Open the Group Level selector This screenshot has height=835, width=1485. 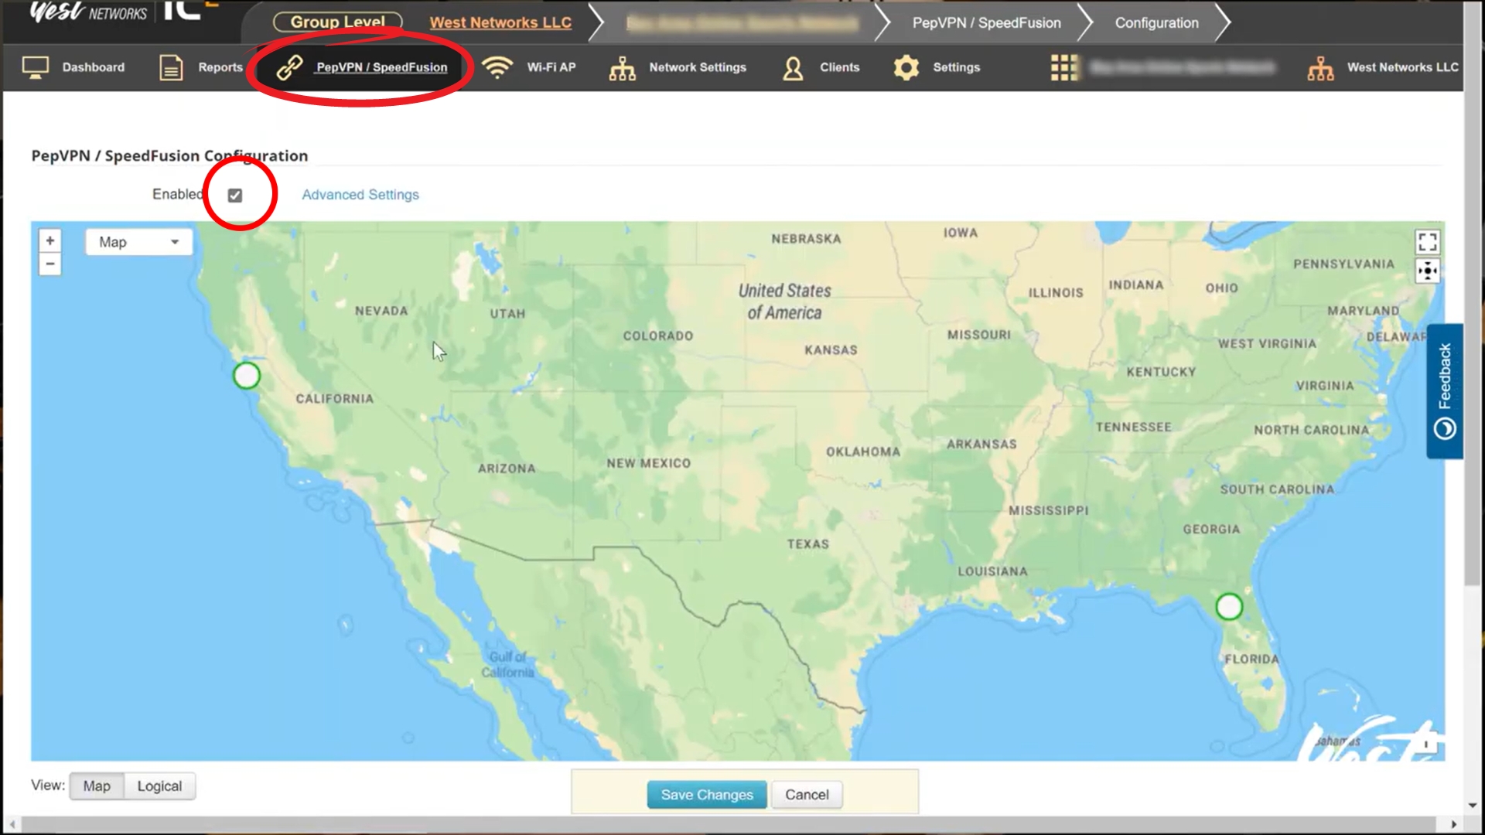(x=337, y=22)
